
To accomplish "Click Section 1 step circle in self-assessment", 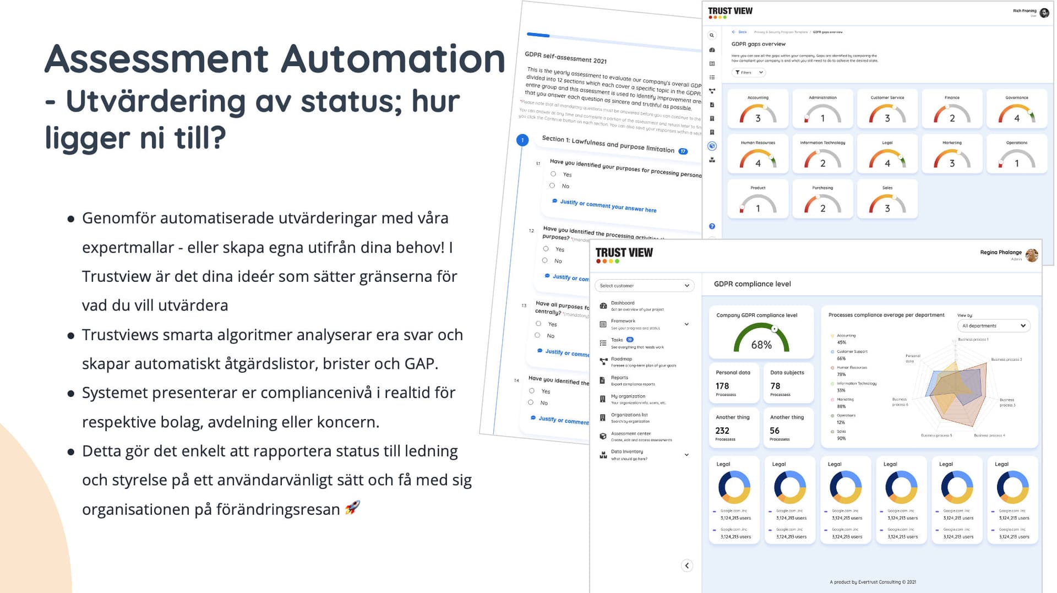I will click(522, 140).
